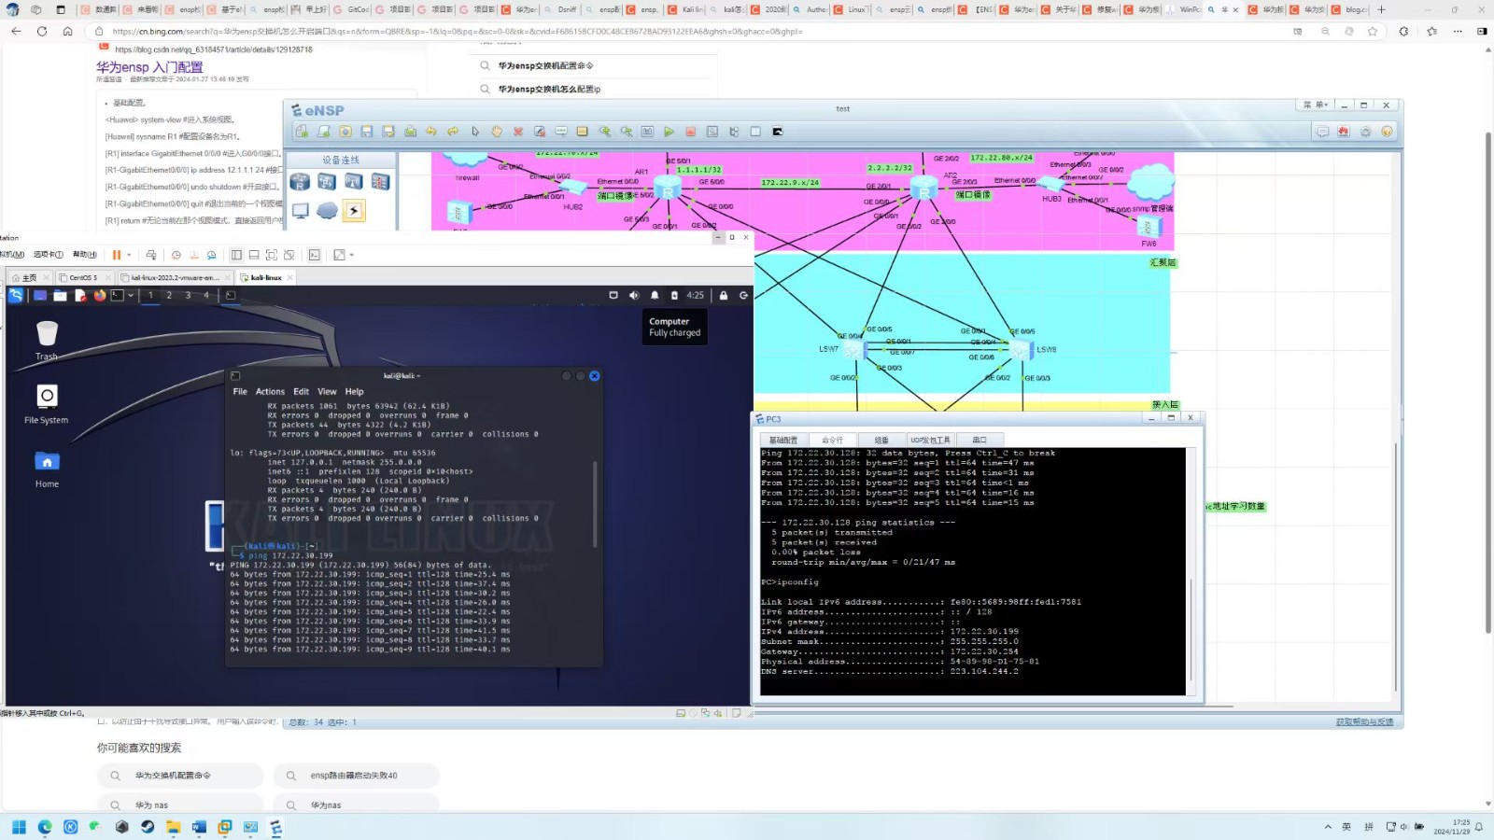Click the Kali terminal vertical scrollbar

click(595, 504)
